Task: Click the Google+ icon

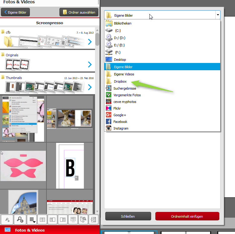Action: tap(109, 115)
